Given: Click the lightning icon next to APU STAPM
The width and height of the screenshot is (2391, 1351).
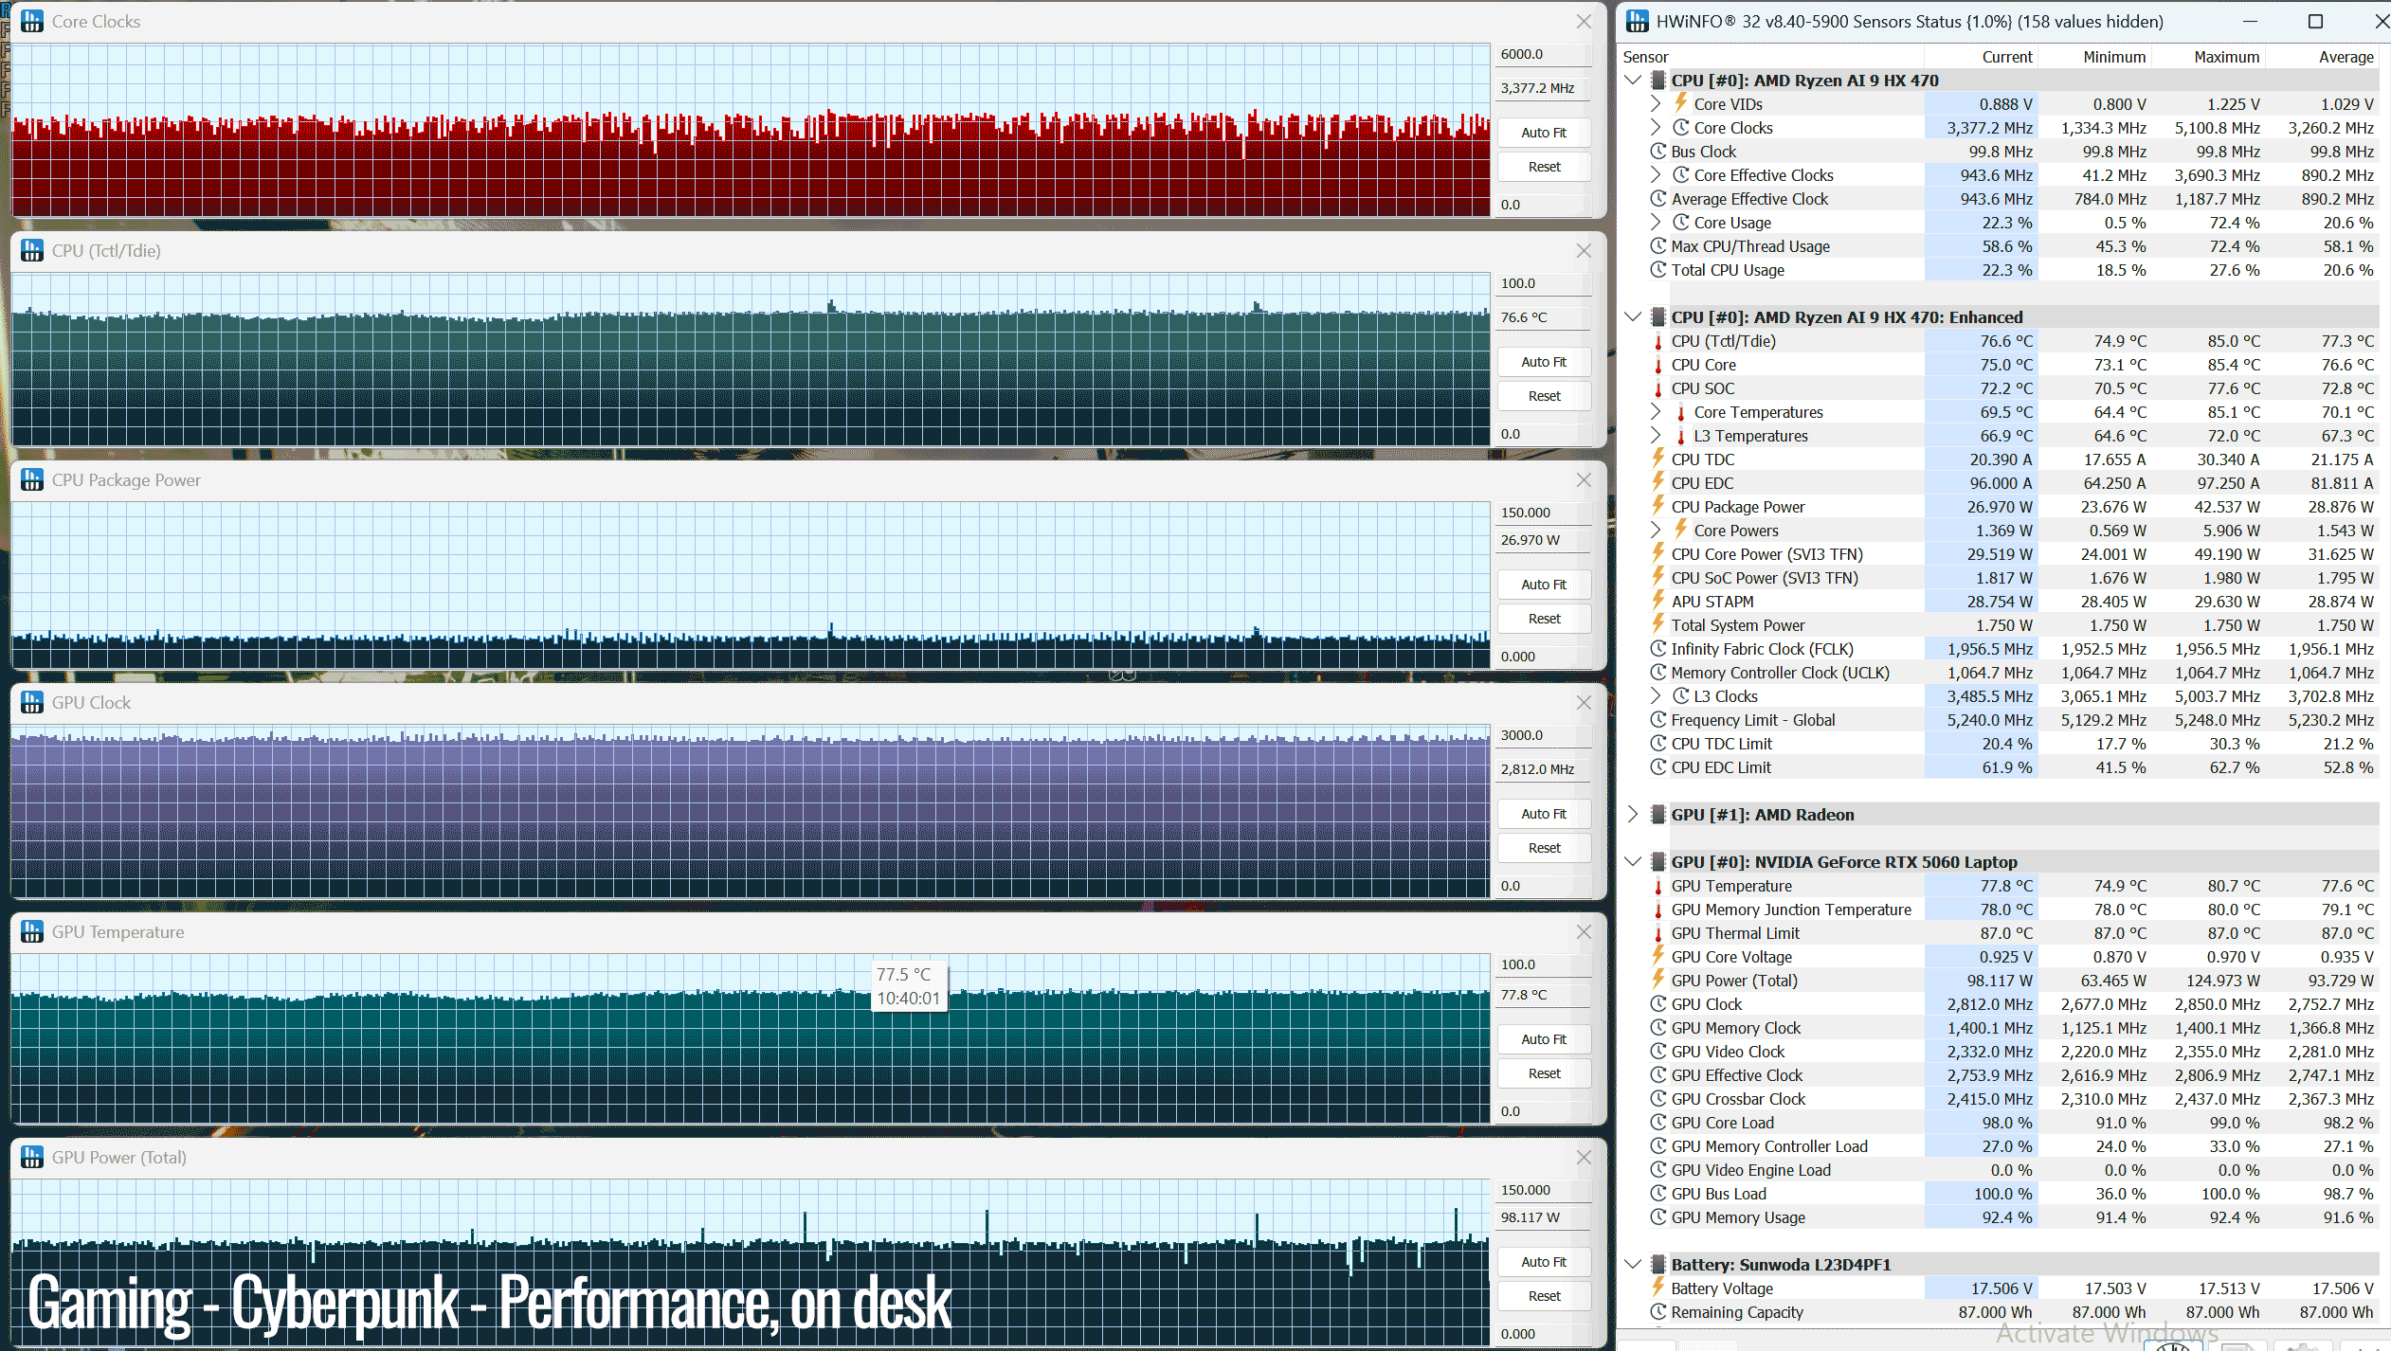Looking at the screenshot, I should pyautogui.click(x=1658, y=601).
